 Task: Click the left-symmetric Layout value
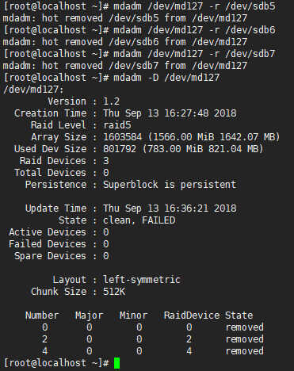[x=142, y=280]
